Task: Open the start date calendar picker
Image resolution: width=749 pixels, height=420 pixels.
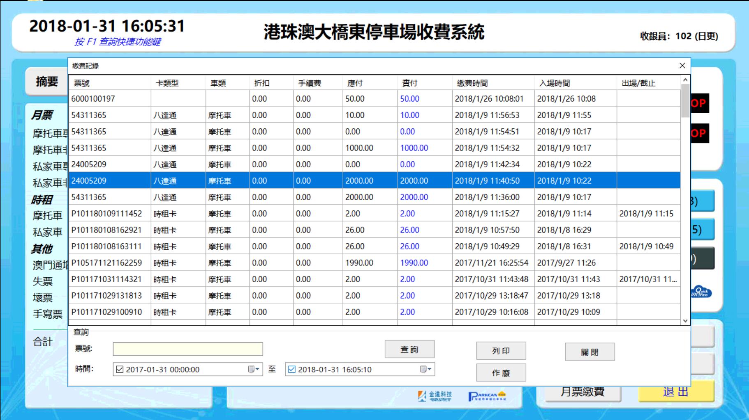Action: 254,370
